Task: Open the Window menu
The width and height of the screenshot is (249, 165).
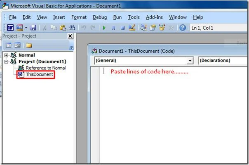Action: click(178, 17)
